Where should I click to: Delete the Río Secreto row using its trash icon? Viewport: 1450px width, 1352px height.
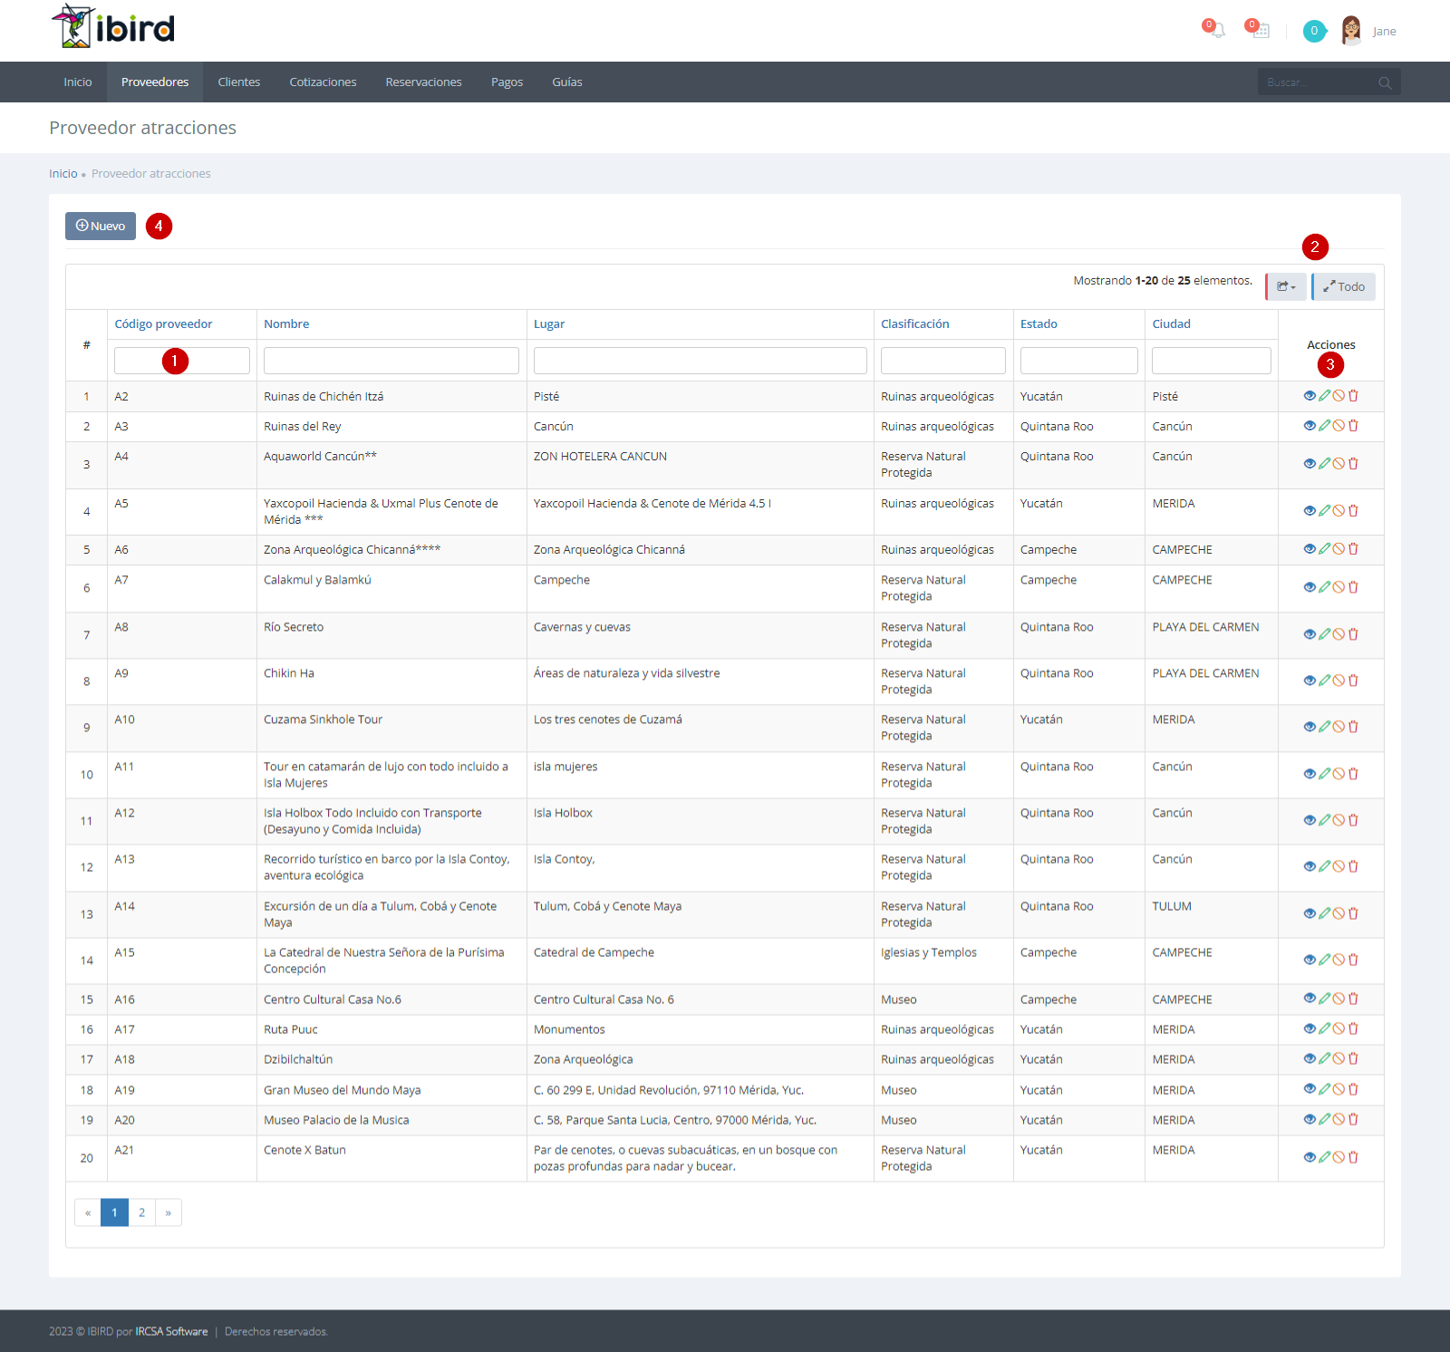pyautogui.click(x=1353, y=634)
